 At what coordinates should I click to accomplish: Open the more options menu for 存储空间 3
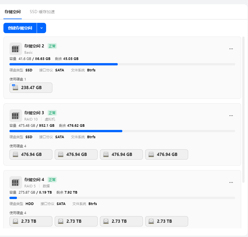(231, 116)
